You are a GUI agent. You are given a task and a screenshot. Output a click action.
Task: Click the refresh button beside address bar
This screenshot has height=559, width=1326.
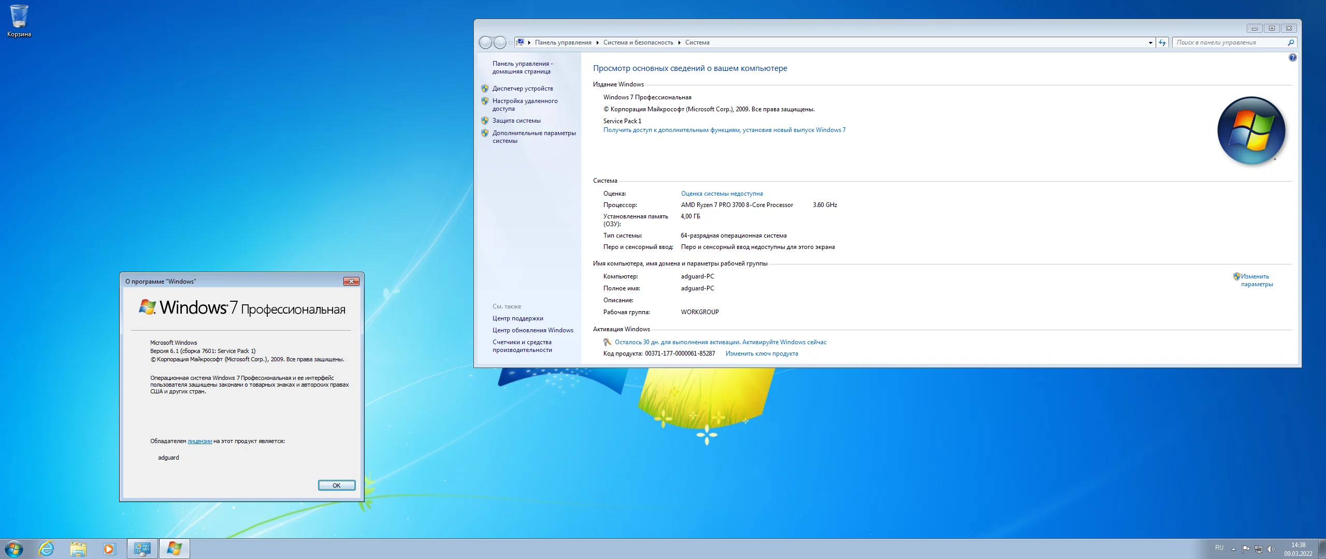1162,42
